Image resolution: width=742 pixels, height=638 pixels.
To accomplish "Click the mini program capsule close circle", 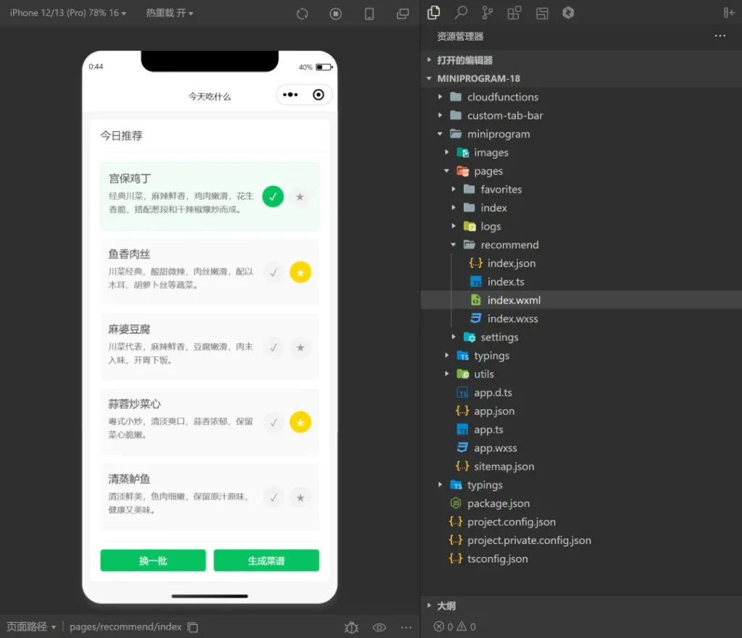I will click(x=319, y=95).
